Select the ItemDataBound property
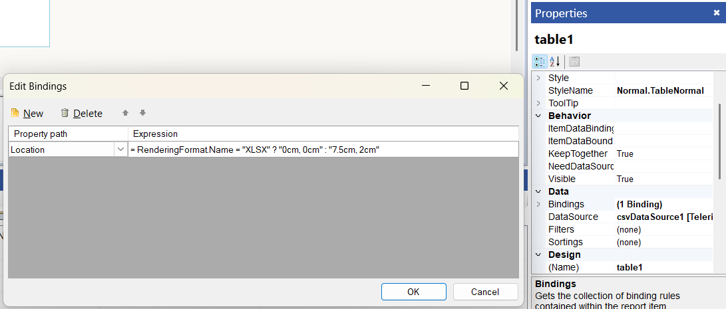Viewport: 726px width, 309px height. click(581, 141)
